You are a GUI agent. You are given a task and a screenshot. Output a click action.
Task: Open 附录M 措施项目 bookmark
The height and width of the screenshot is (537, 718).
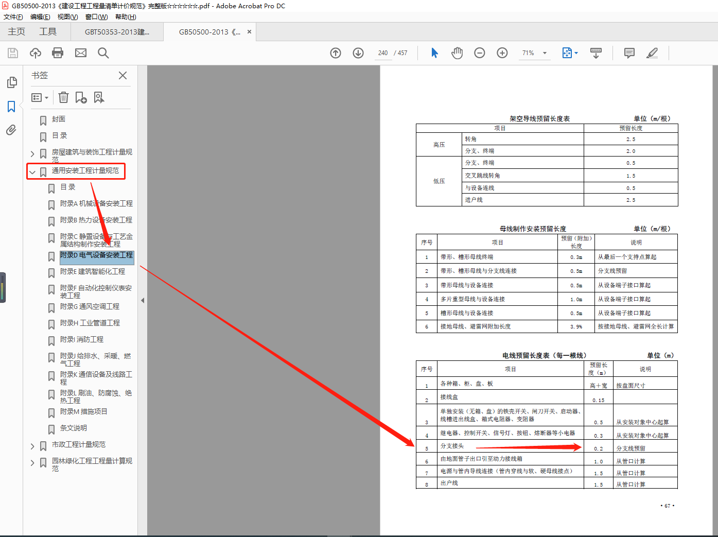pos(84,411)
